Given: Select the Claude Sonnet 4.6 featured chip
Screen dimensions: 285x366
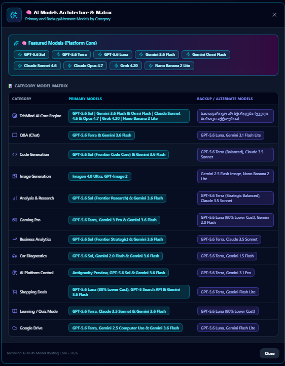Looking at the screenshot, I should click(x=37, y=65).
